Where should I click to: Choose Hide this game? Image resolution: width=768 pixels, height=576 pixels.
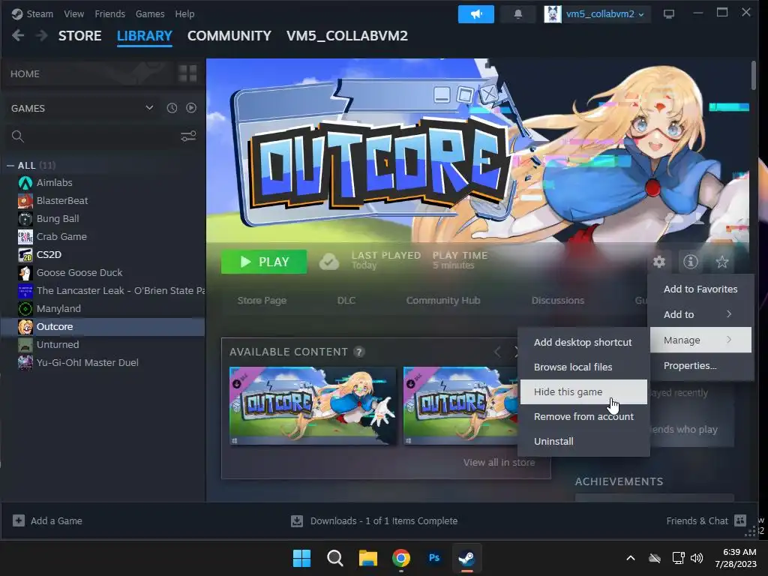[x=583, y=391]
